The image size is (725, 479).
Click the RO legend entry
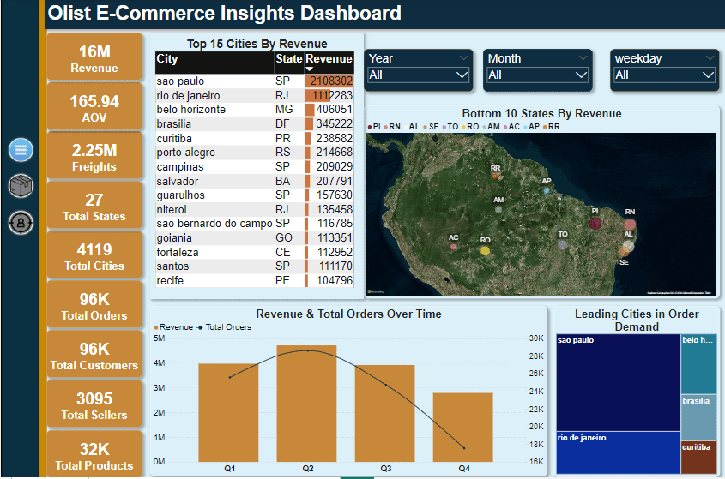click(470, 127)
